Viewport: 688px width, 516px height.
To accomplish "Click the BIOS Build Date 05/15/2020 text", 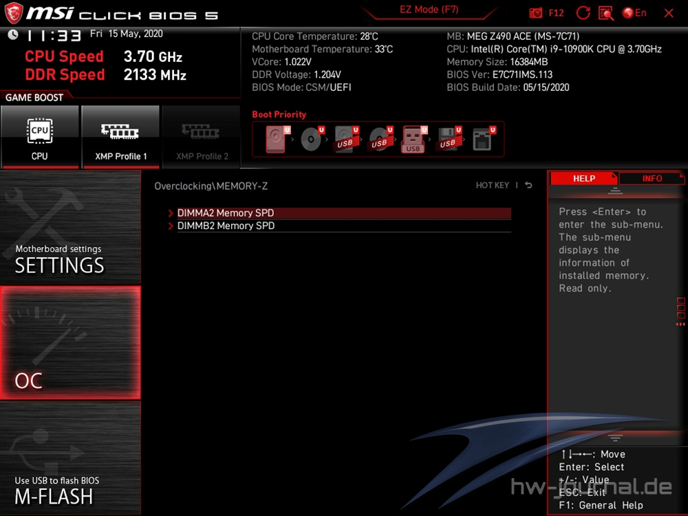I will [508, 87].
